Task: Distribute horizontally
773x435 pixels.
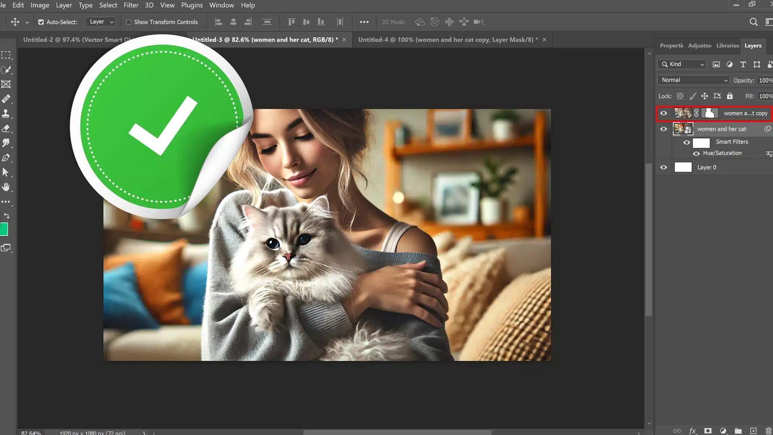Action: click(340, 22)
